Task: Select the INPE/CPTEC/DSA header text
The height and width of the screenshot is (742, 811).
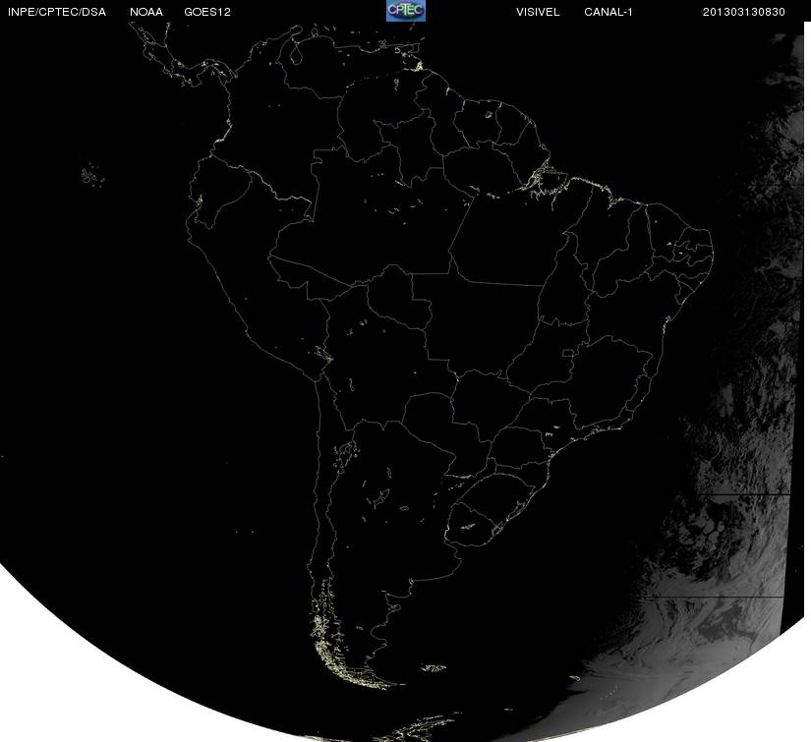Action: click(x=57, y=12)
